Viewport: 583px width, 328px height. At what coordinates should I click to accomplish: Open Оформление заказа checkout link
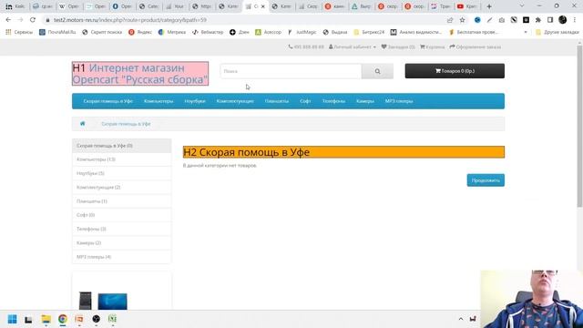click(476, 46)
